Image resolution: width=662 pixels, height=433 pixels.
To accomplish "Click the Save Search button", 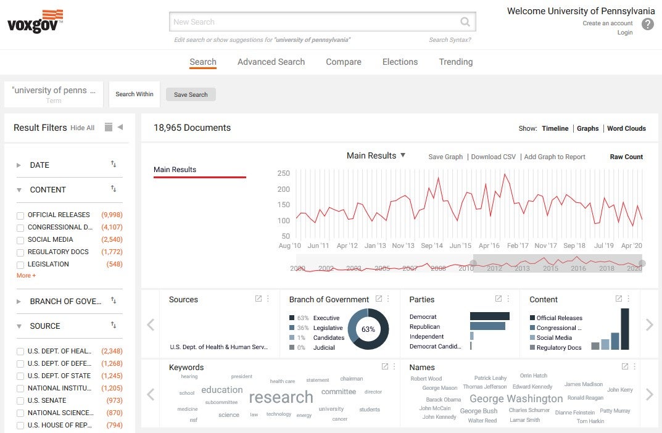I will [191, 94].
